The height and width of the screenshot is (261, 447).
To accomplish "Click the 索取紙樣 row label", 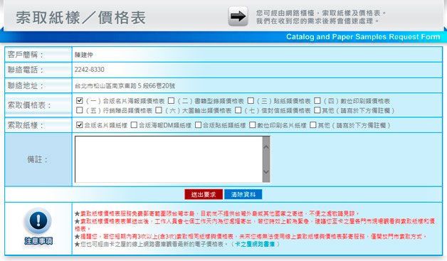I will point(26,125).
